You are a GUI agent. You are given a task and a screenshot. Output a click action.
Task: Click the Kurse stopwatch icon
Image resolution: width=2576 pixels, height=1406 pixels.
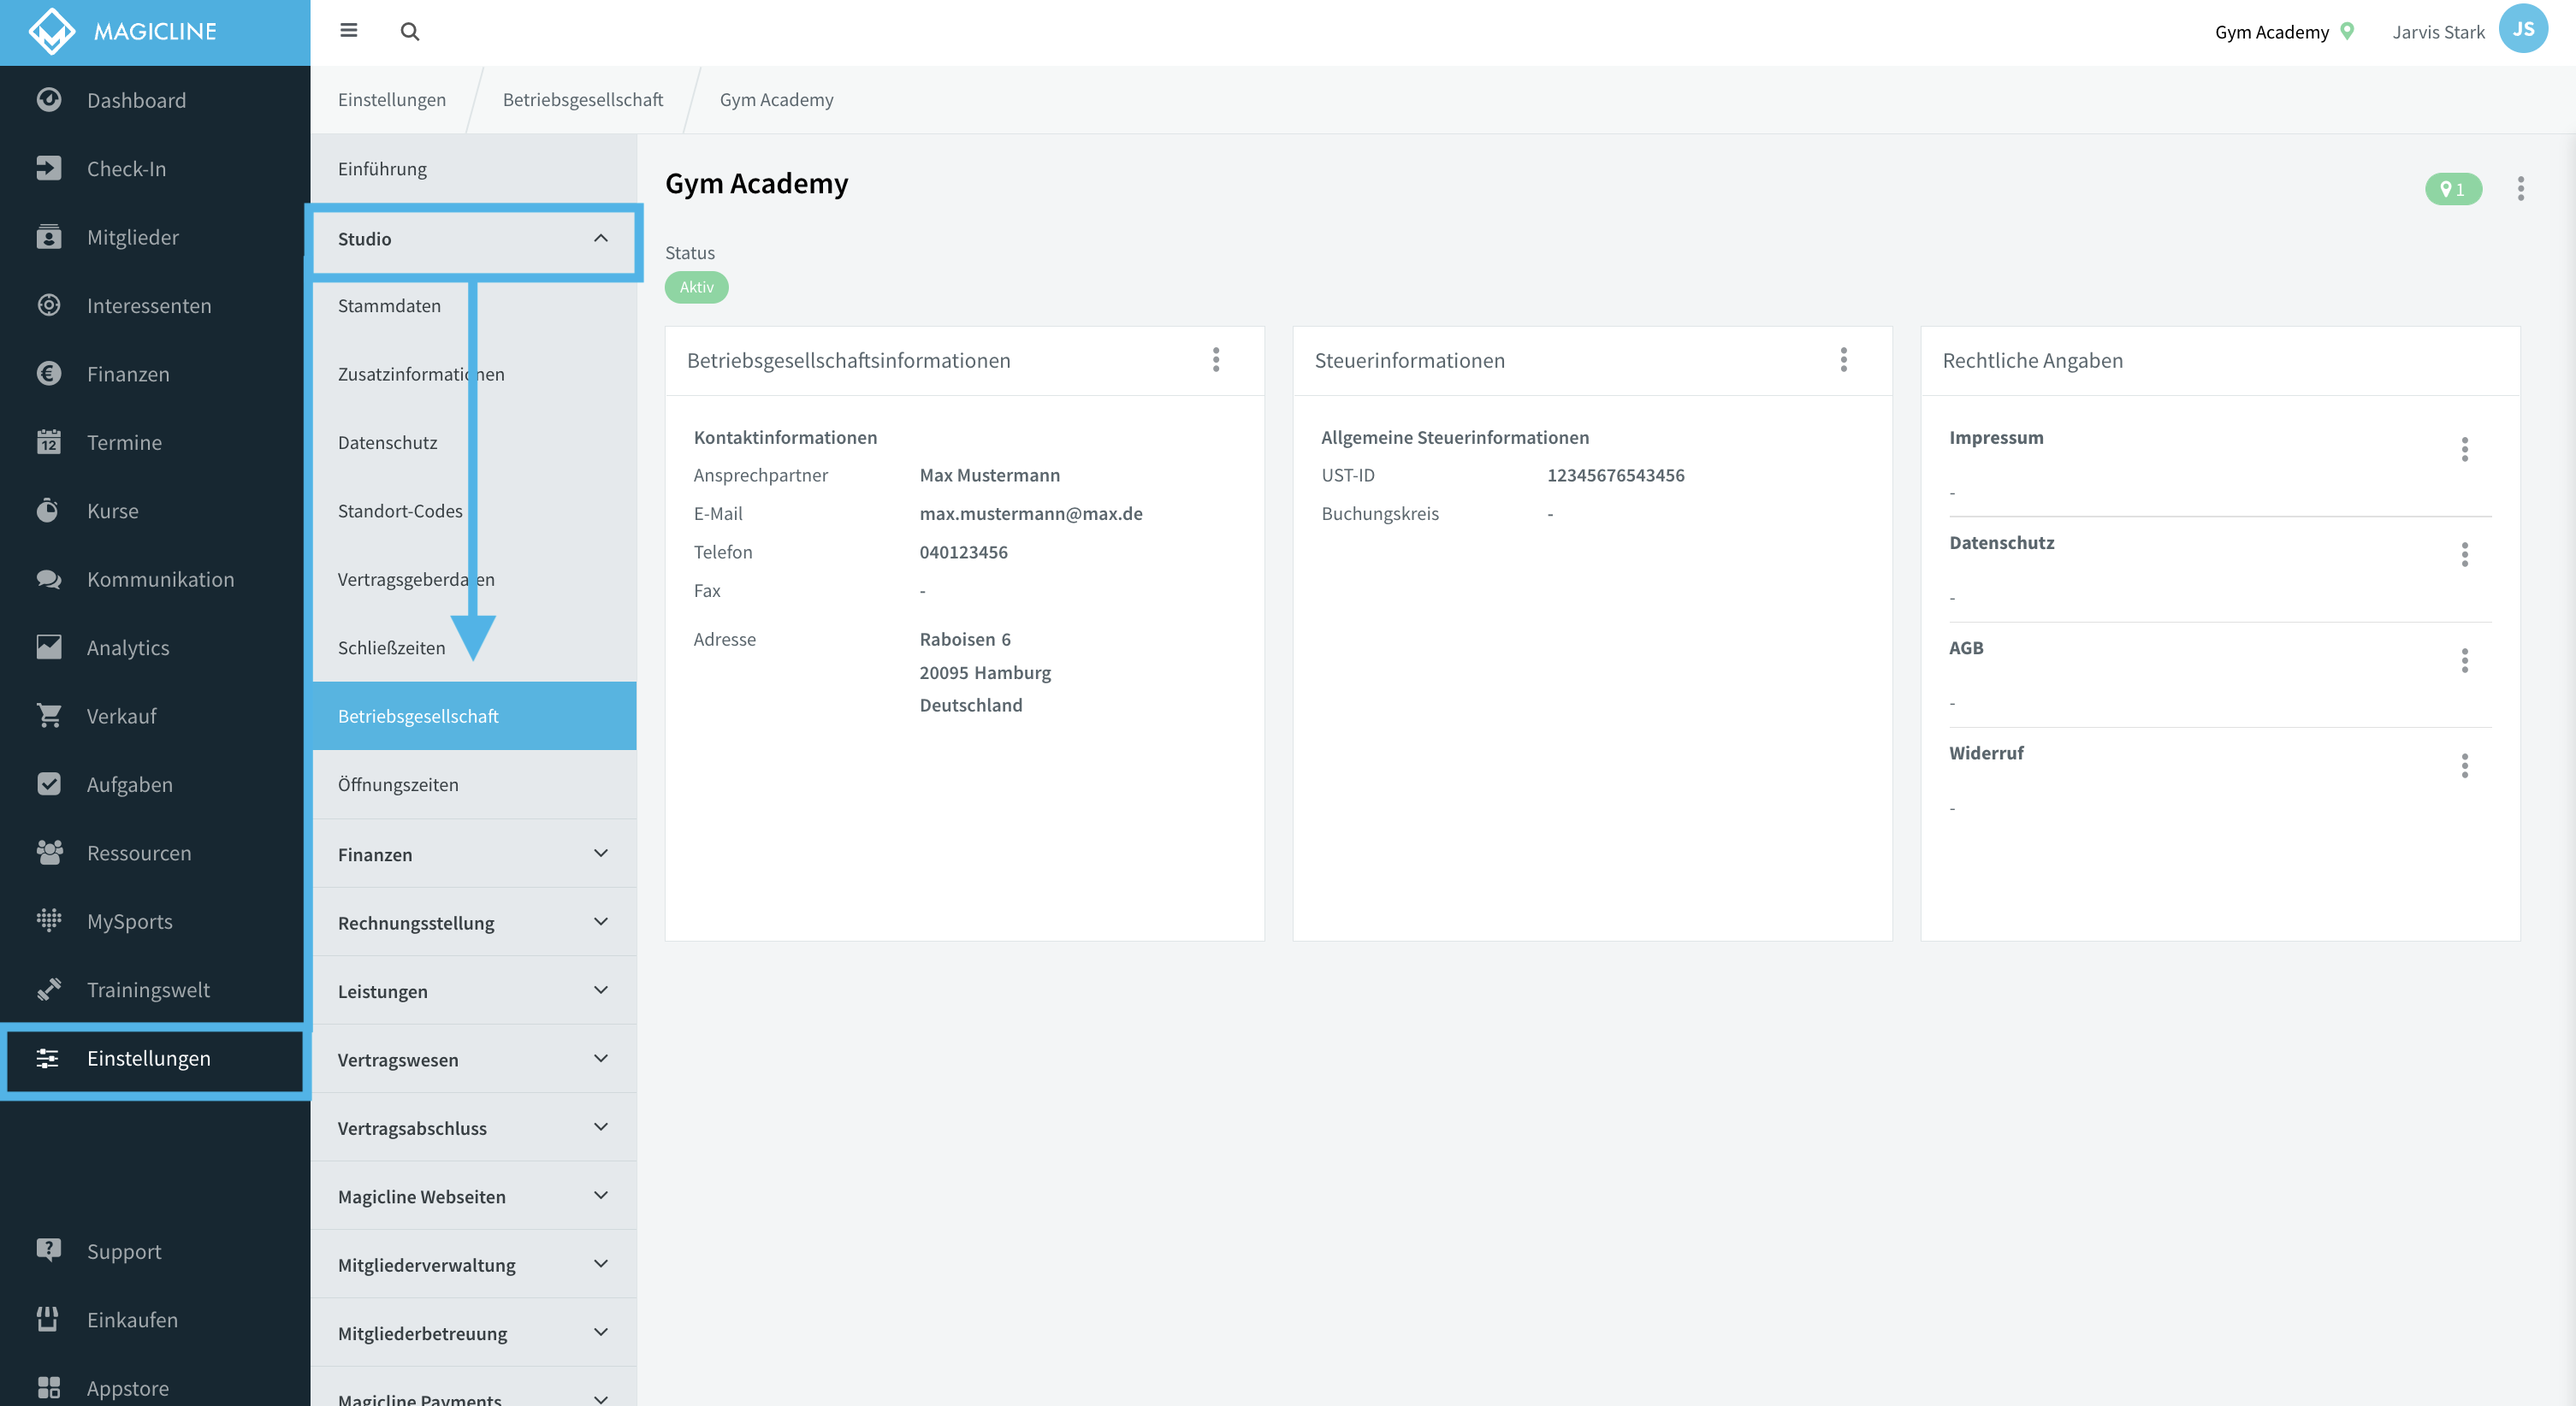click(48, 510)
